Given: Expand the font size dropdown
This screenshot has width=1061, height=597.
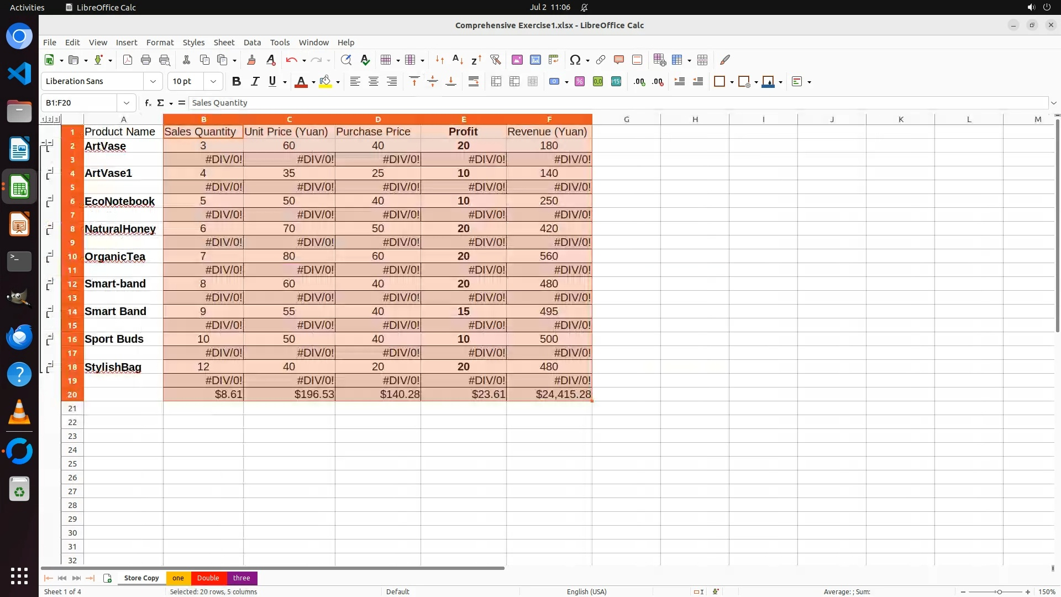Looking at the screenshot, I should point(213,81).
